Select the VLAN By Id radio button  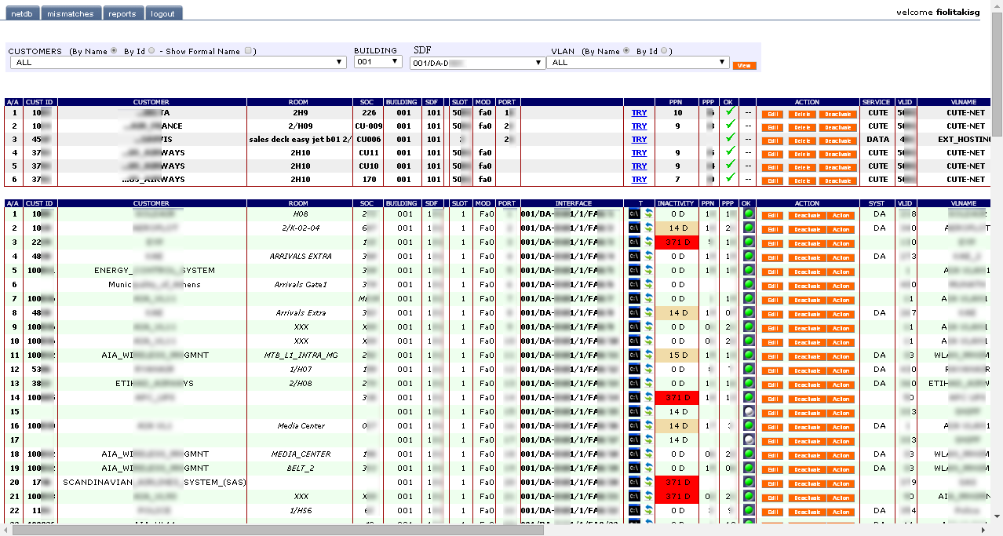pyautogui.click(x=664, y=51)
